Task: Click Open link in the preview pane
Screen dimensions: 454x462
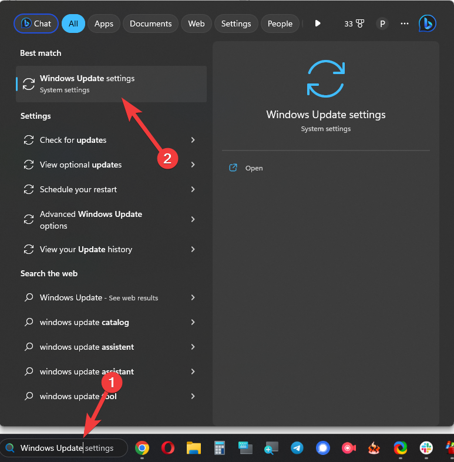Action: (x=254, y=168)
